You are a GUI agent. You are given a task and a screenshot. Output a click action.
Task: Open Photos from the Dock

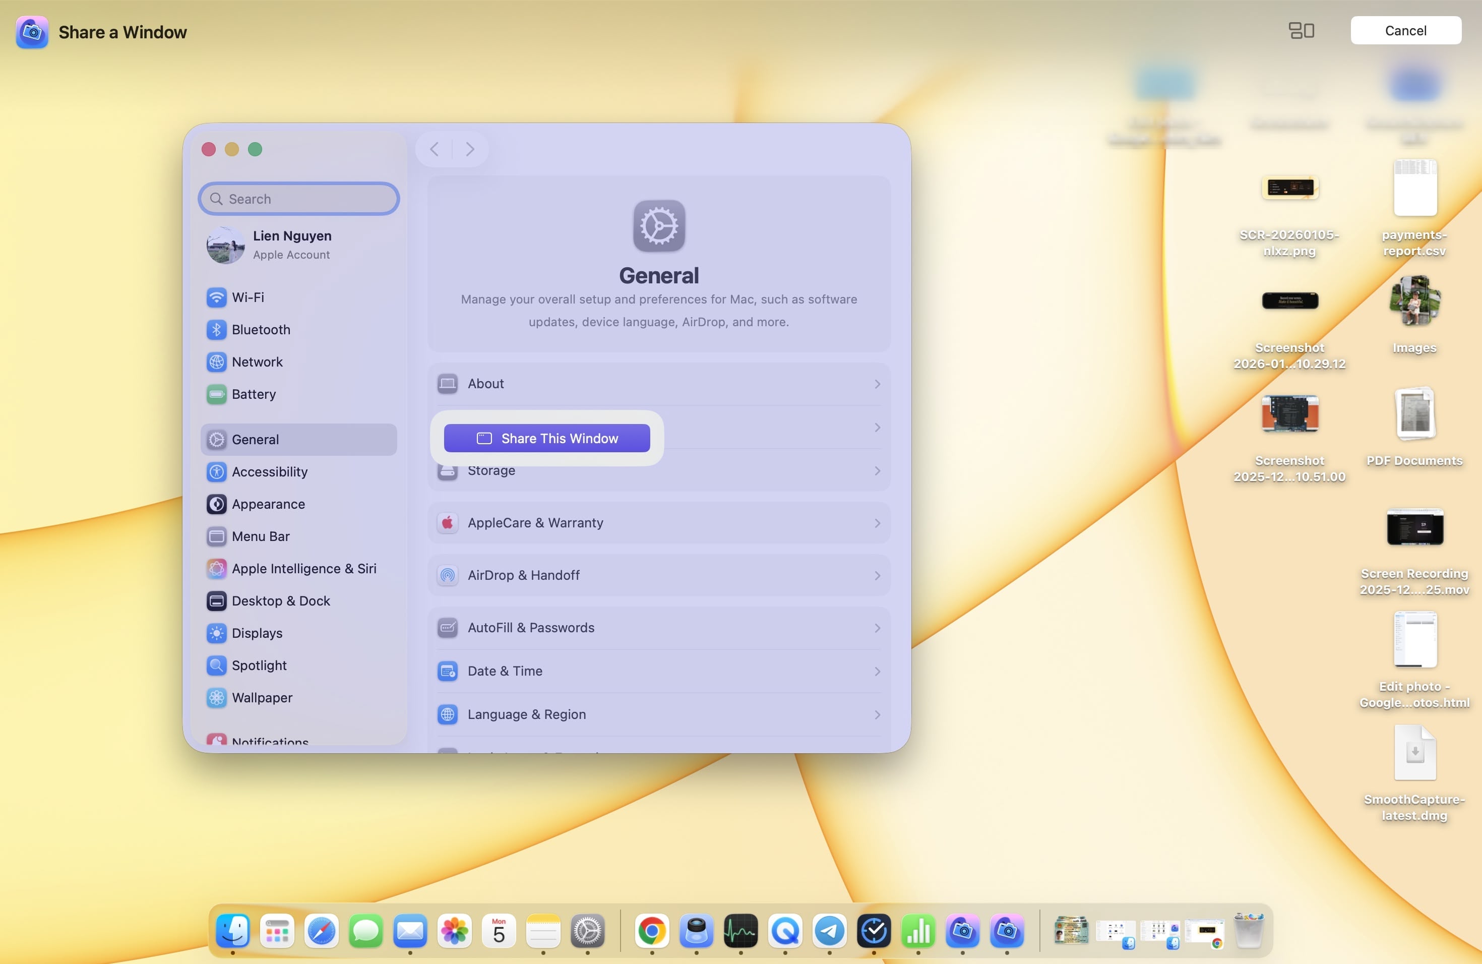point(455,932)
